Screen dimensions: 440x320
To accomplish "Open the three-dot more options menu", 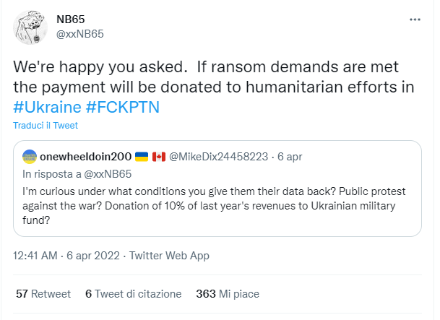I will 415,19.
